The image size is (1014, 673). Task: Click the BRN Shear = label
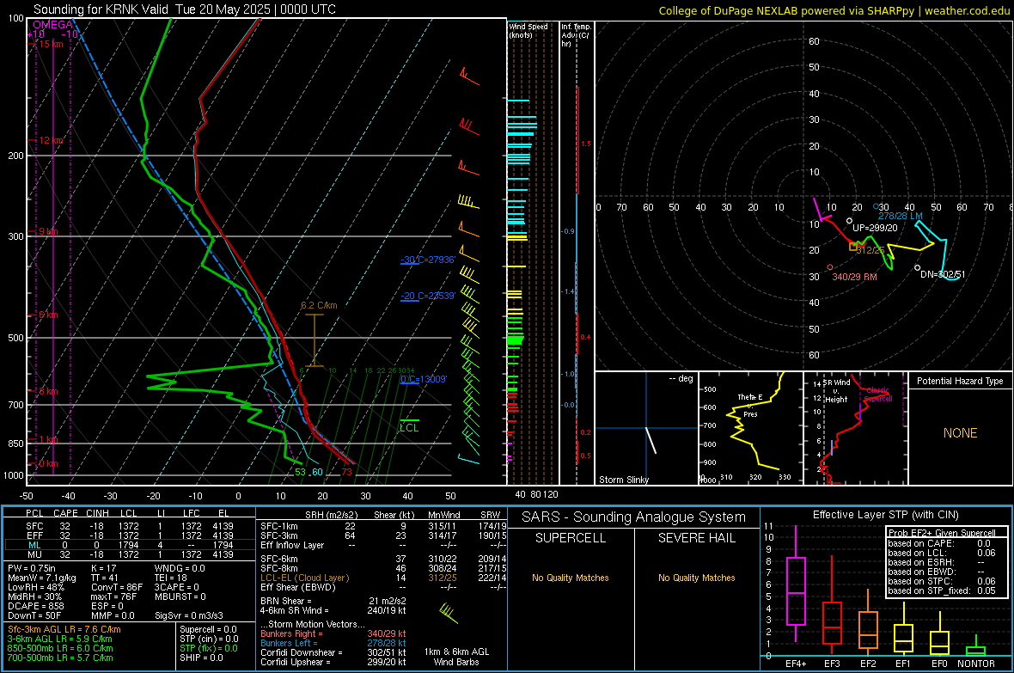285,601
